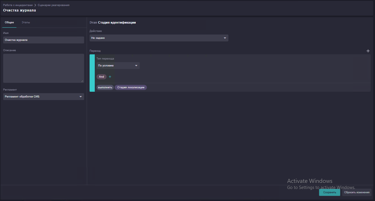This screenshot has width=375, height=201.
Task: Expand the Тип перехода По условию dropdown
Action: pyautogui.click(x=118, y=66)
